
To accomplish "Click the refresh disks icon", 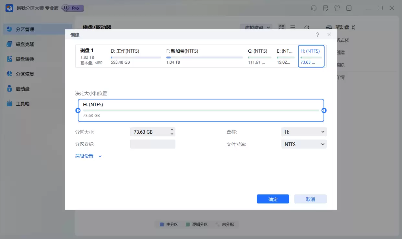I will [x=307, y=27].
